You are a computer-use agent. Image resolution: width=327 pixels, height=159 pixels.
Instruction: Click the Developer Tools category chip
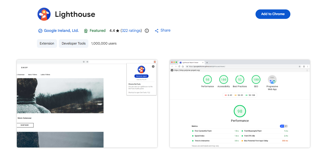(74, 43)
